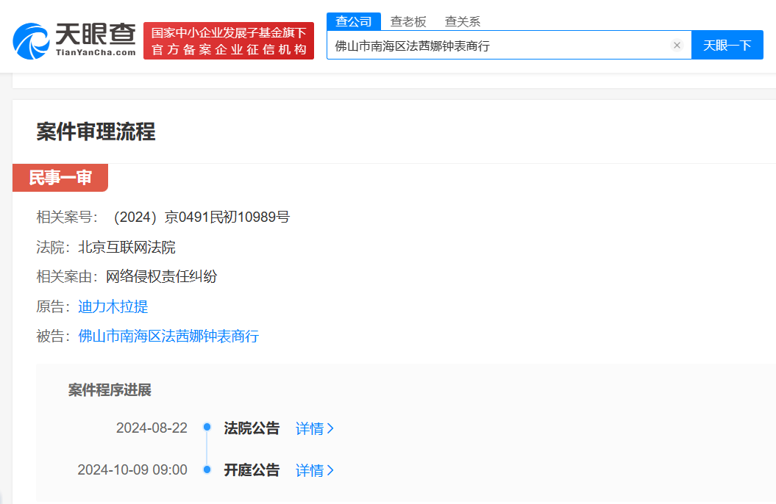The height and width of the screenshot is (504, 776).
Task: Switch to the 查关系 tab
Action: (x=462, y=21)
